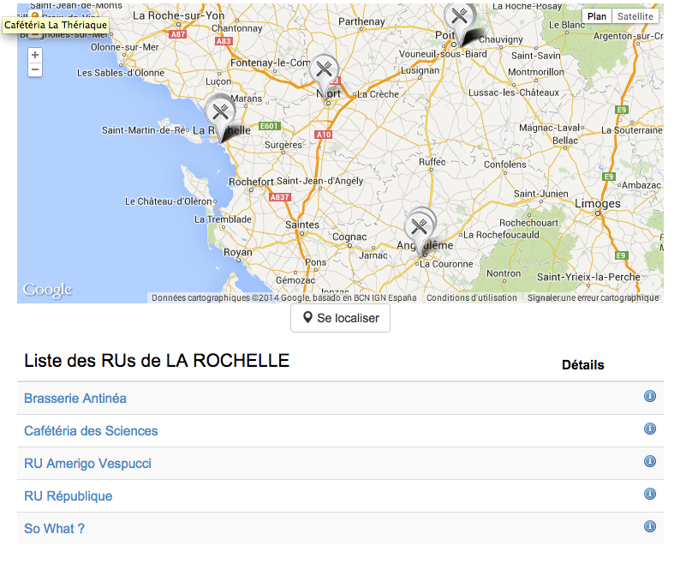Show details for Brasserie Antinéa via info icon
The image size is (680, 564).
pos(649,396)
